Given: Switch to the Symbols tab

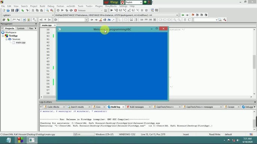Looking at the screenshot, I should click(x=21, y=28).
